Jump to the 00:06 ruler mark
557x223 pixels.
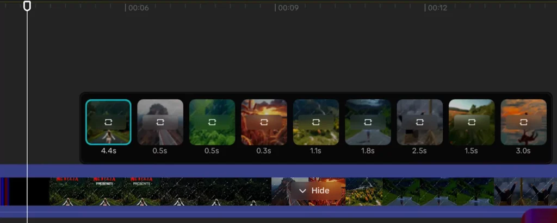pyautogui.click(x=138, y=8)
